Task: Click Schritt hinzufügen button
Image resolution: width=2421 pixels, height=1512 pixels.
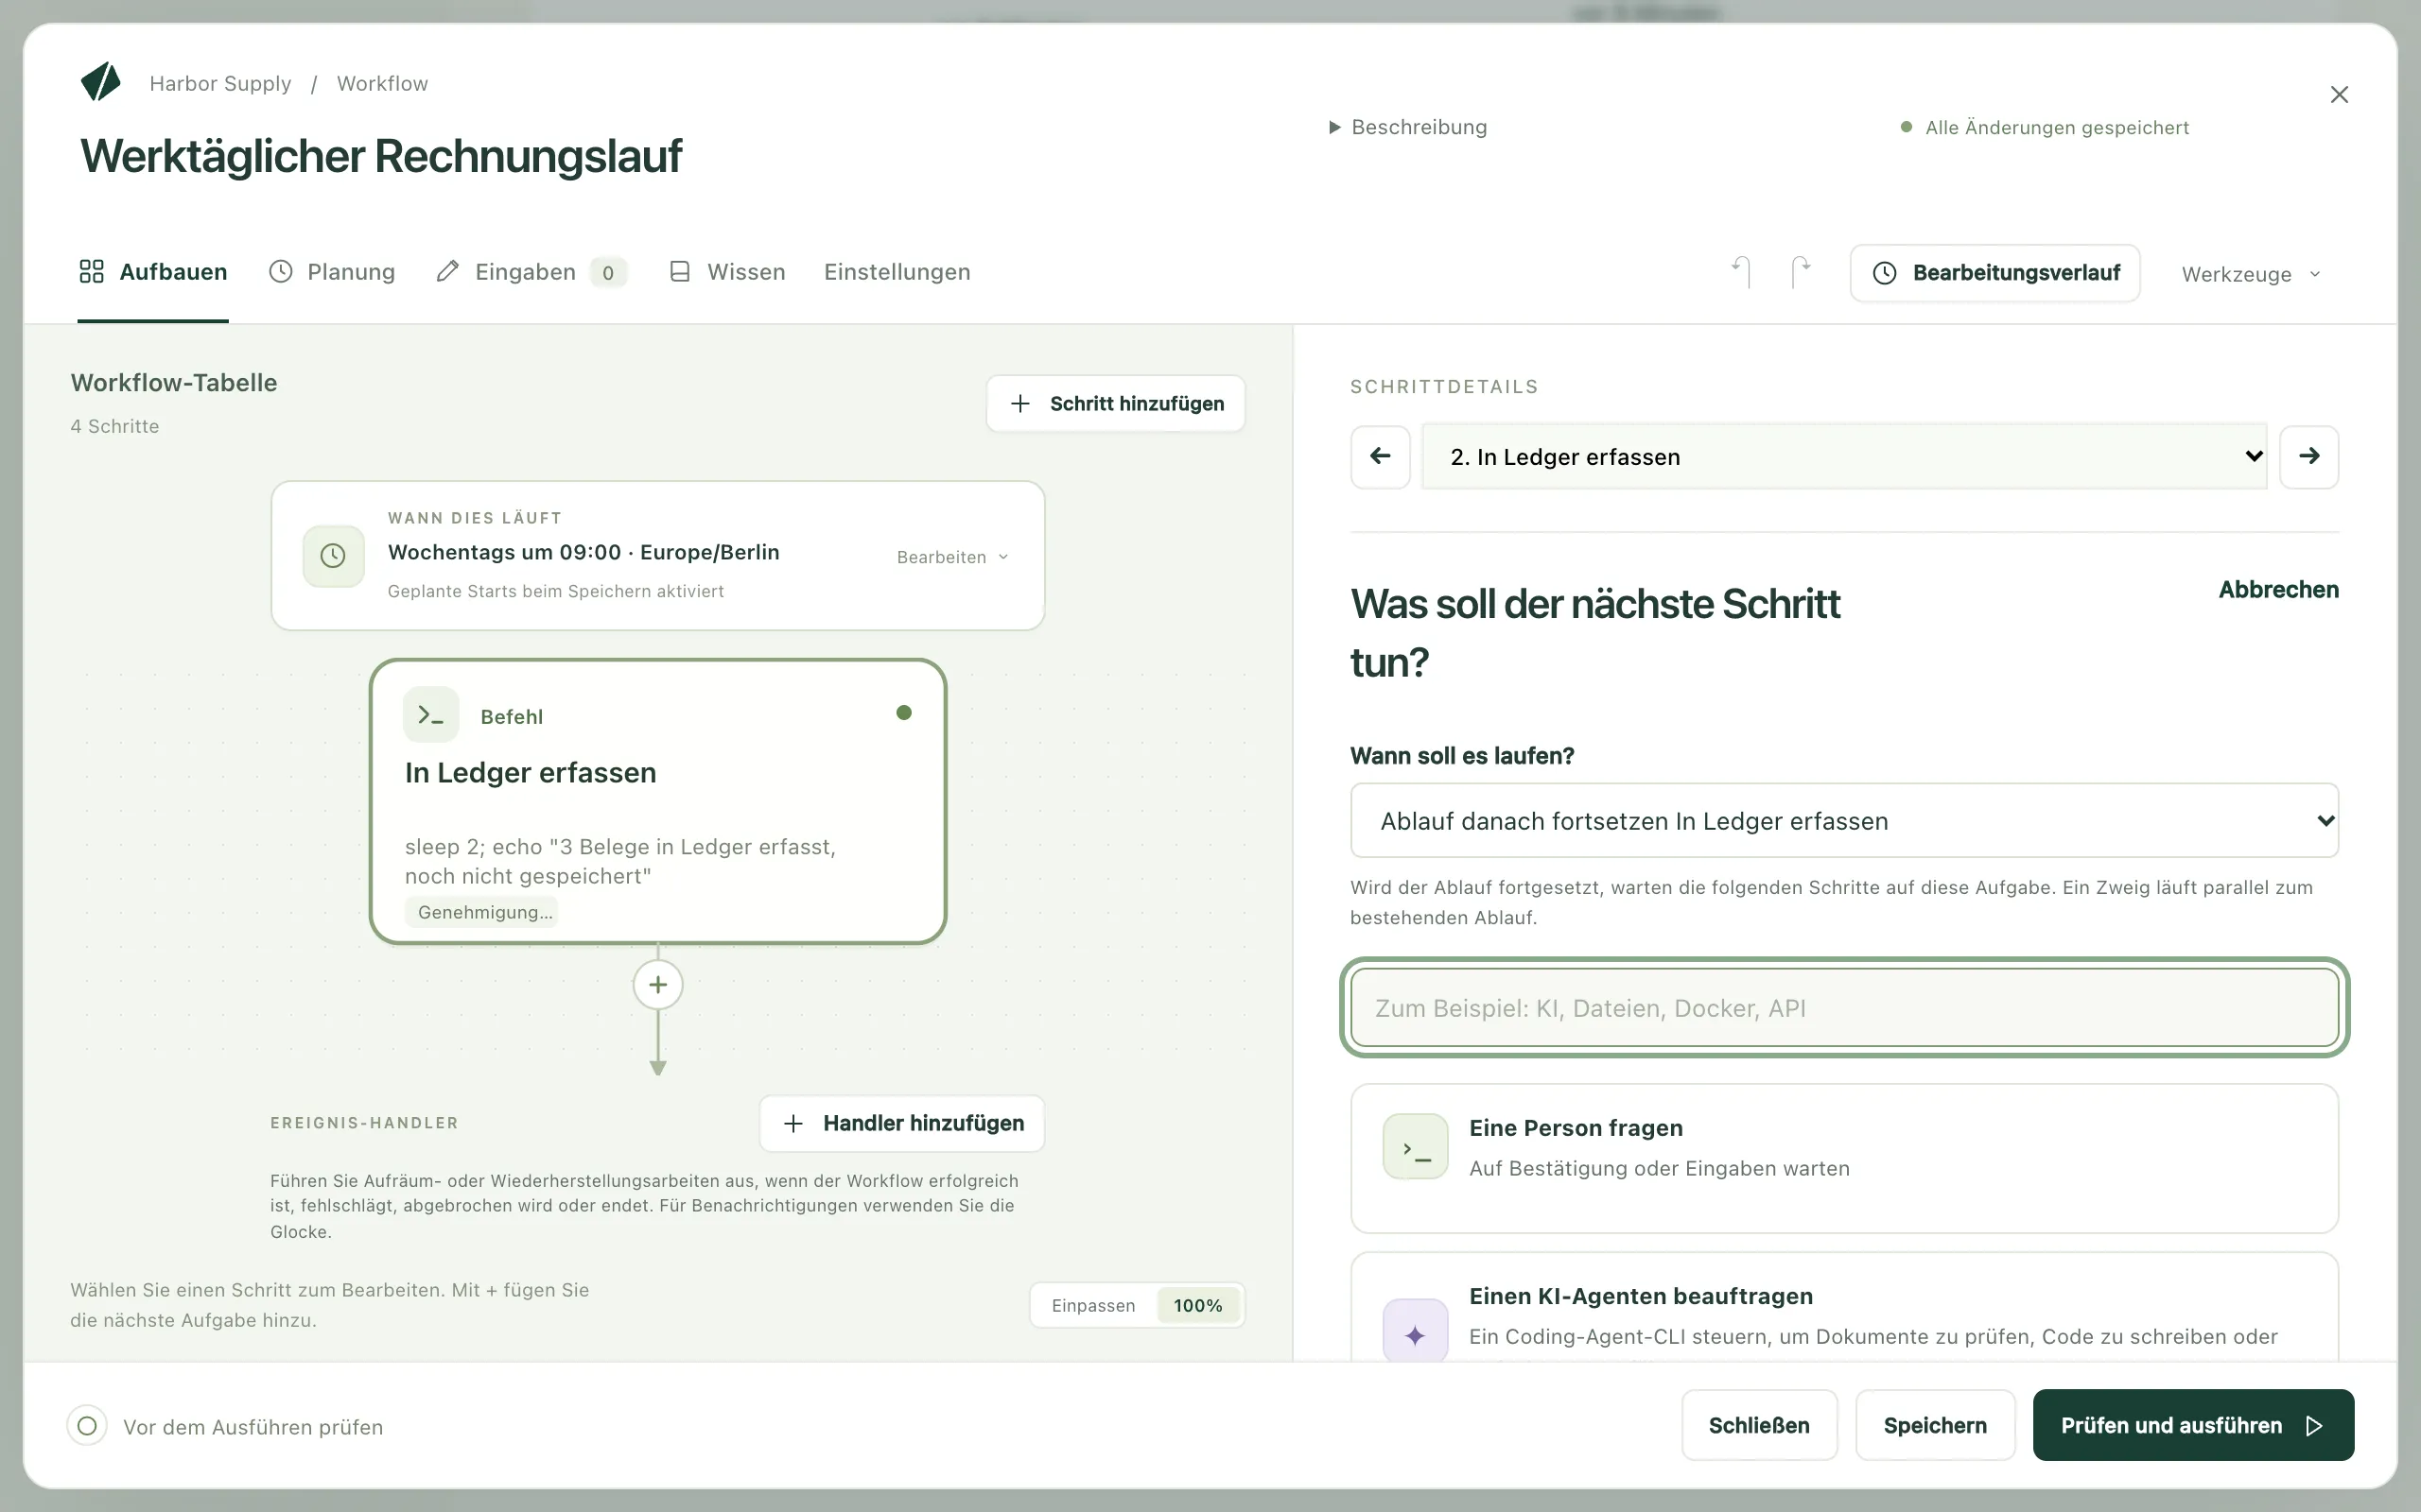Action: pos(1116,404)
